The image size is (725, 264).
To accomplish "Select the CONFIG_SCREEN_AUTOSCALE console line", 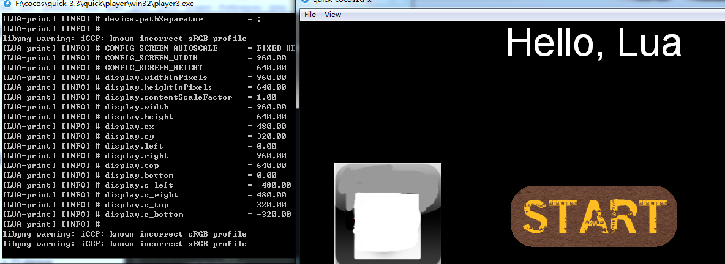I will [149, 48].
